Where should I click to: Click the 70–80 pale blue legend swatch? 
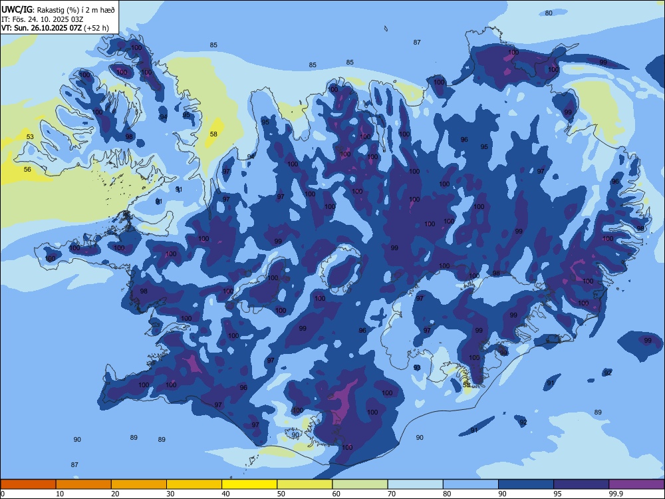(415, 484)
